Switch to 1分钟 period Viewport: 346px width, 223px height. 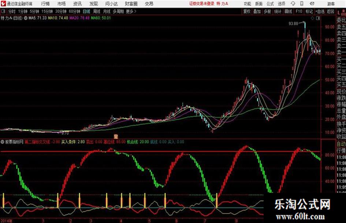23,11
